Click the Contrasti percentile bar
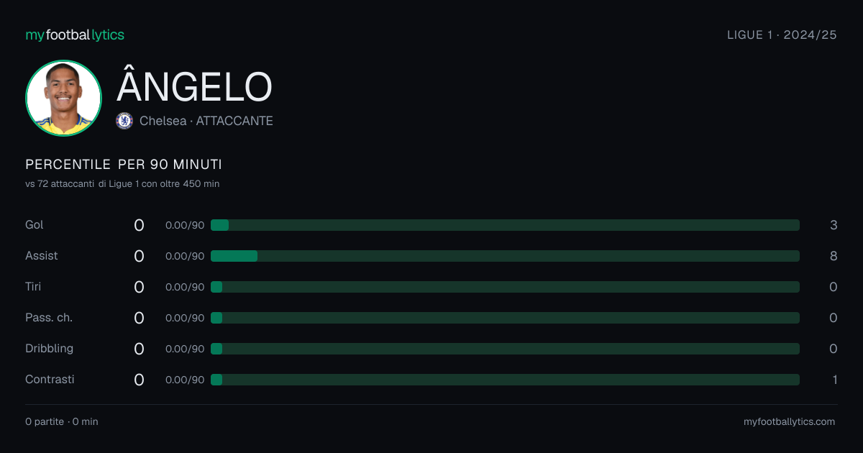 click(x=505, y=380)
